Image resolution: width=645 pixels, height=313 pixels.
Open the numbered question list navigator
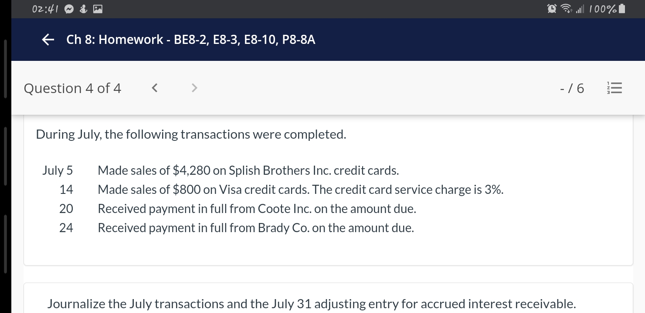tap(614, 88)
